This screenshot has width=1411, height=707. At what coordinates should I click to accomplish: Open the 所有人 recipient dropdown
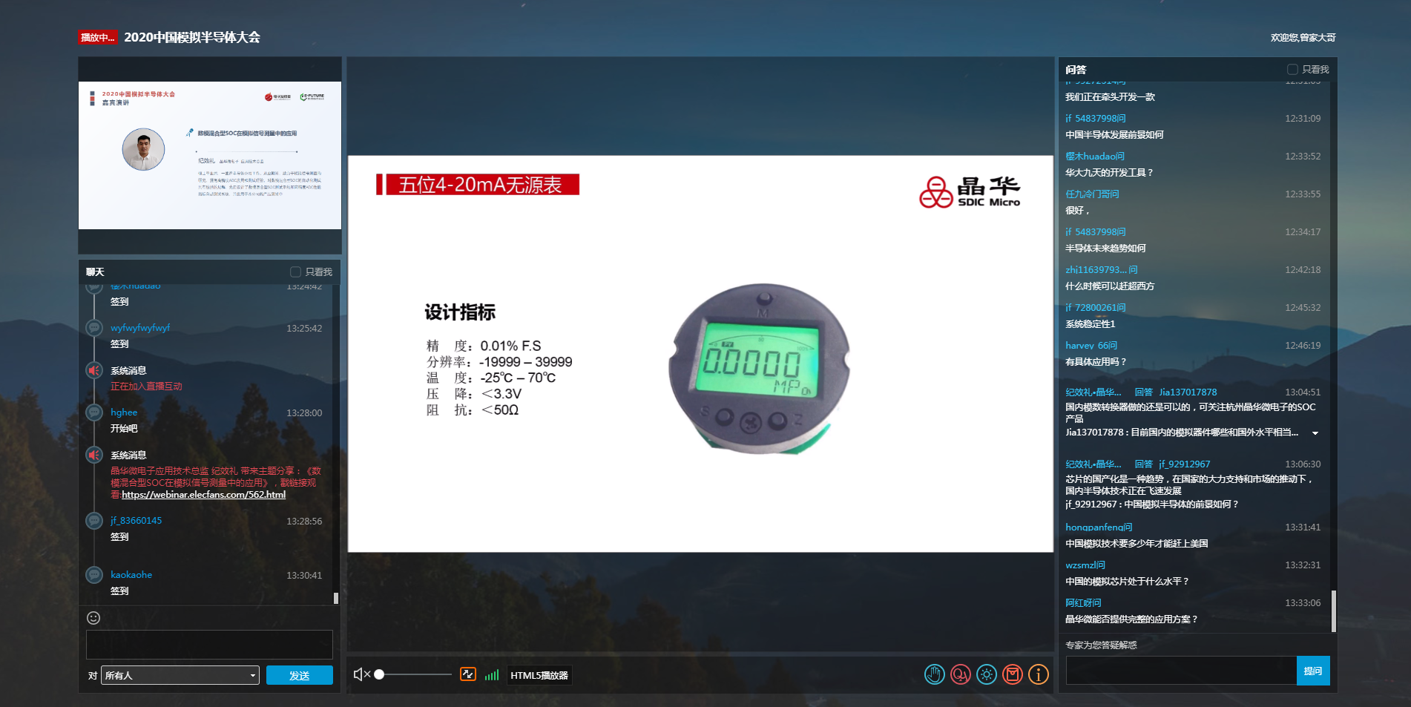pyautogui.click(x=180, y=675)
